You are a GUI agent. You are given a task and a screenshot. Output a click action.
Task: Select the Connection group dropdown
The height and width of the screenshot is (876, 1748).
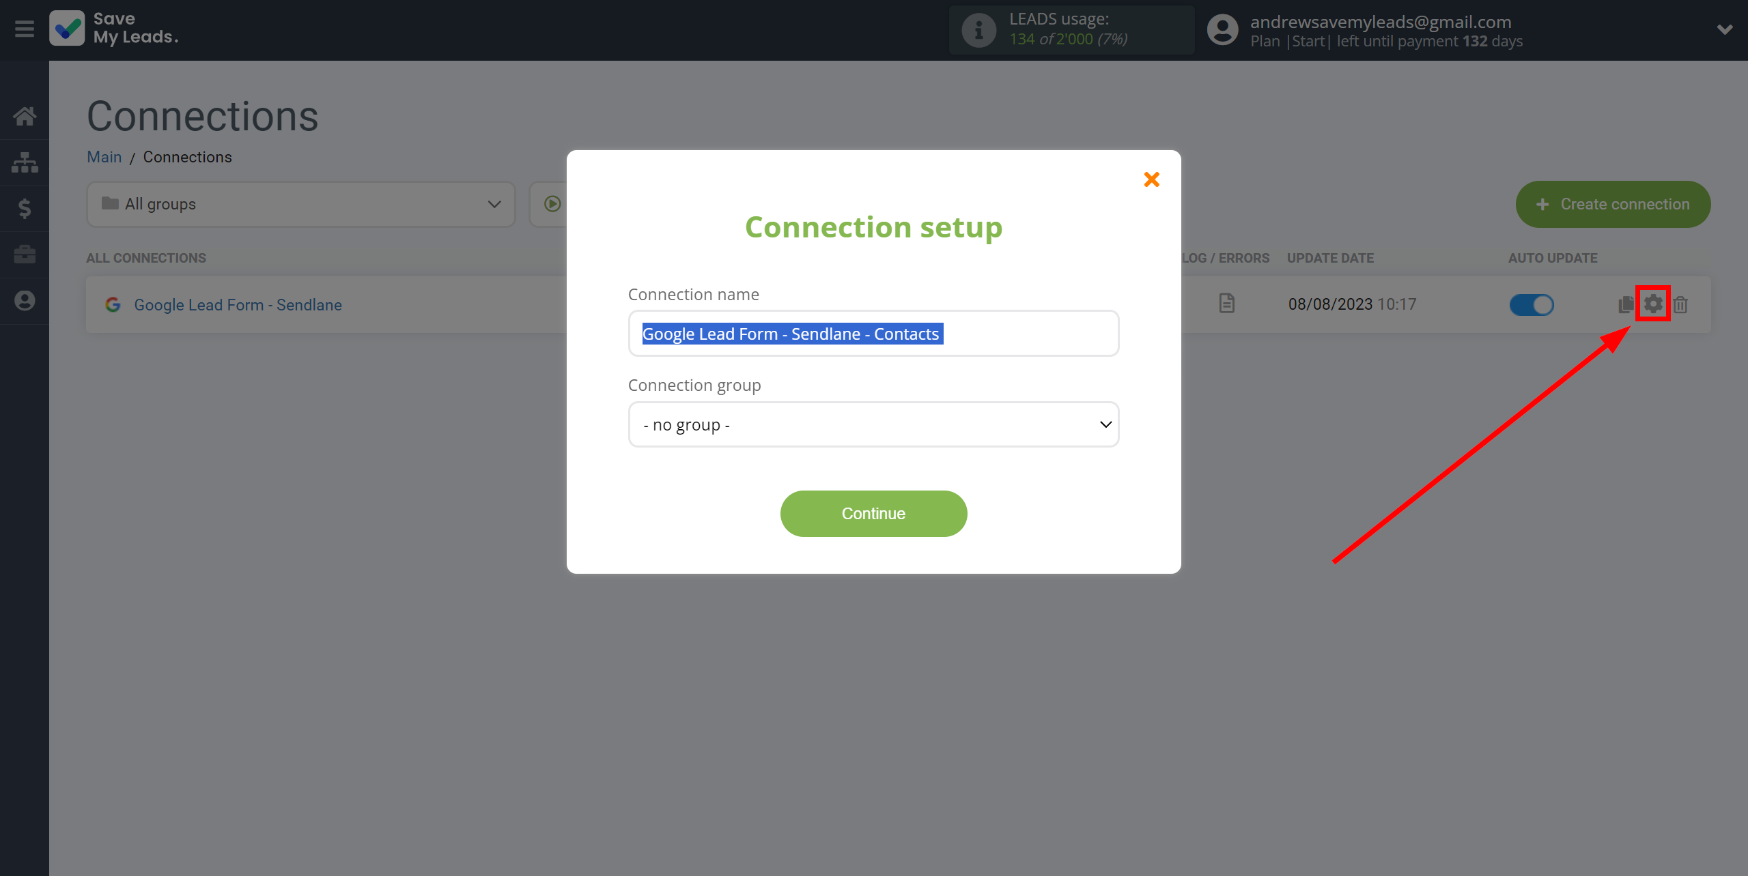pos(874,424)
